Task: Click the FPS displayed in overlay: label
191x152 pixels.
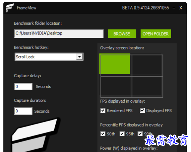Action: click(123, 101)
